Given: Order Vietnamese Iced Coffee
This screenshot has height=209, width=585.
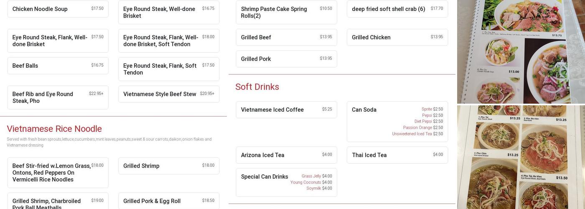Looking at the screenshot, I should (x=286, y=110).
